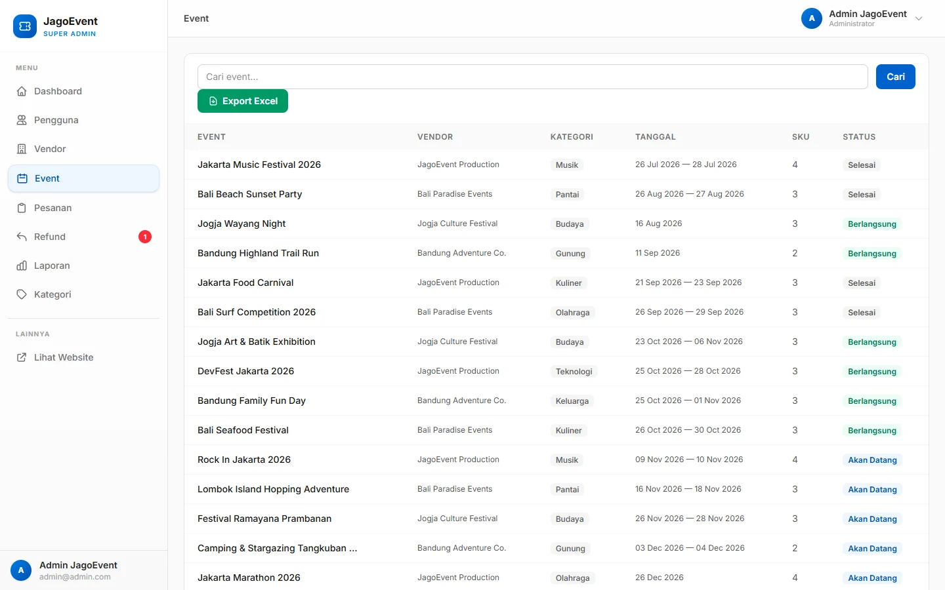Click the date 16 Aug 2026

click(658, 224)
